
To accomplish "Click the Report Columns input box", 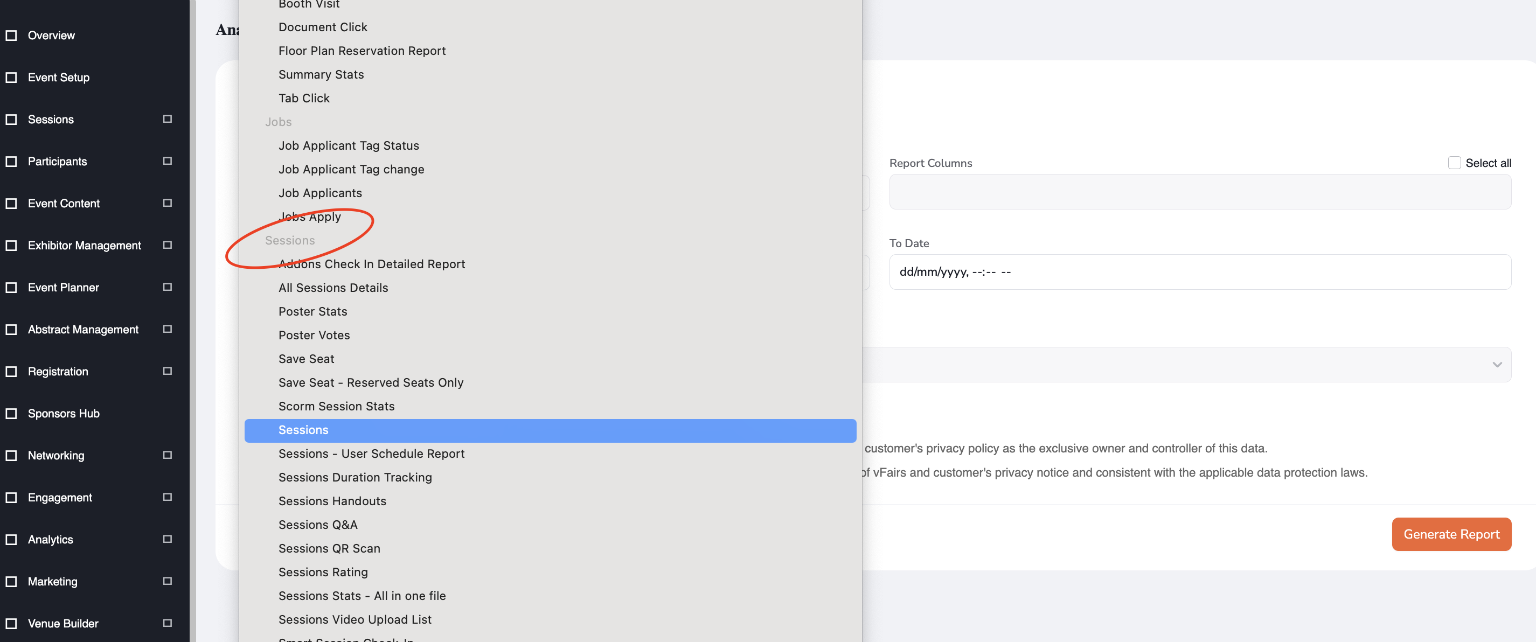I will click(1199, 192).
